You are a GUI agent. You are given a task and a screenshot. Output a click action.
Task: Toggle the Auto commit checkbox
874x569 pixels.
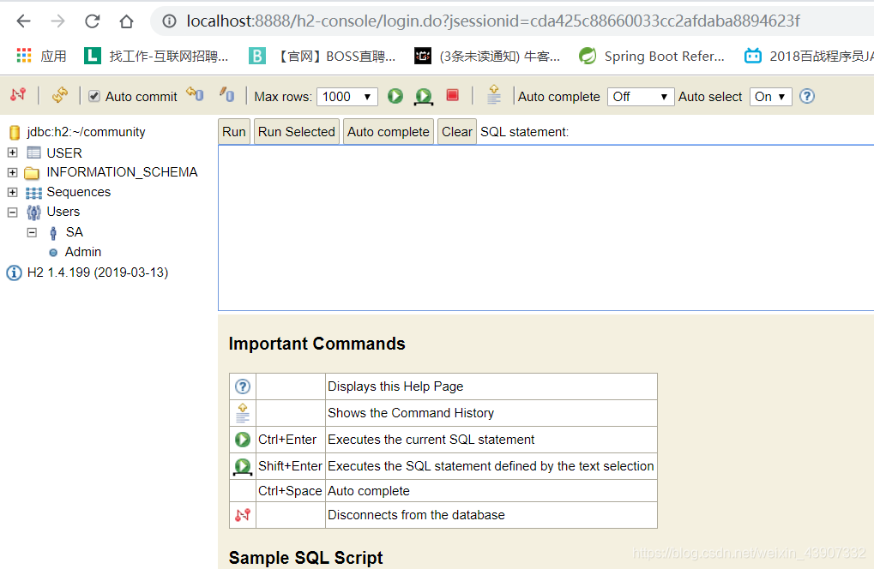tap(94, 96)
